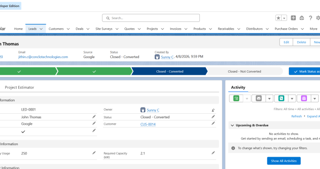Open the Distributors tab
This screenshot has height=169, width=320.
tap(254, 29)
